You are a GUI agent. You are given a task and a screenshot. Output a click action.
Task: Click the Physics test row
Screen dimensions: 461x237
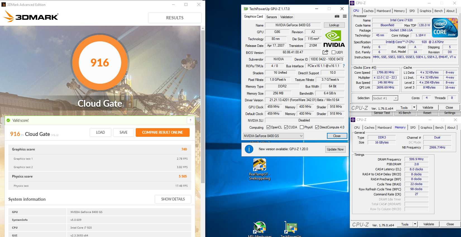pos(100,186)
